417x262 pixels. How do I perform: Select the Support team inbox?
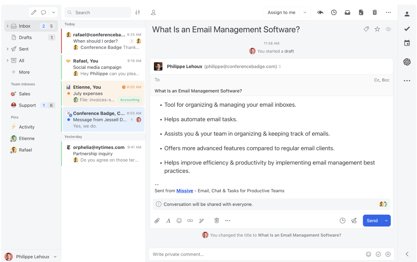[x=27, y=105]
